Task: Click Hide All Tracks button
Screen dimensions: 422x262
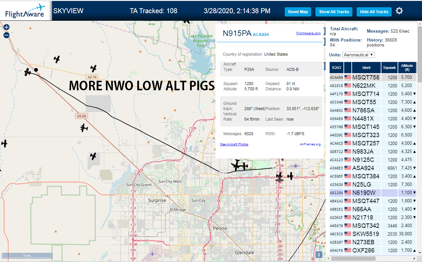Action: [374, 12]
